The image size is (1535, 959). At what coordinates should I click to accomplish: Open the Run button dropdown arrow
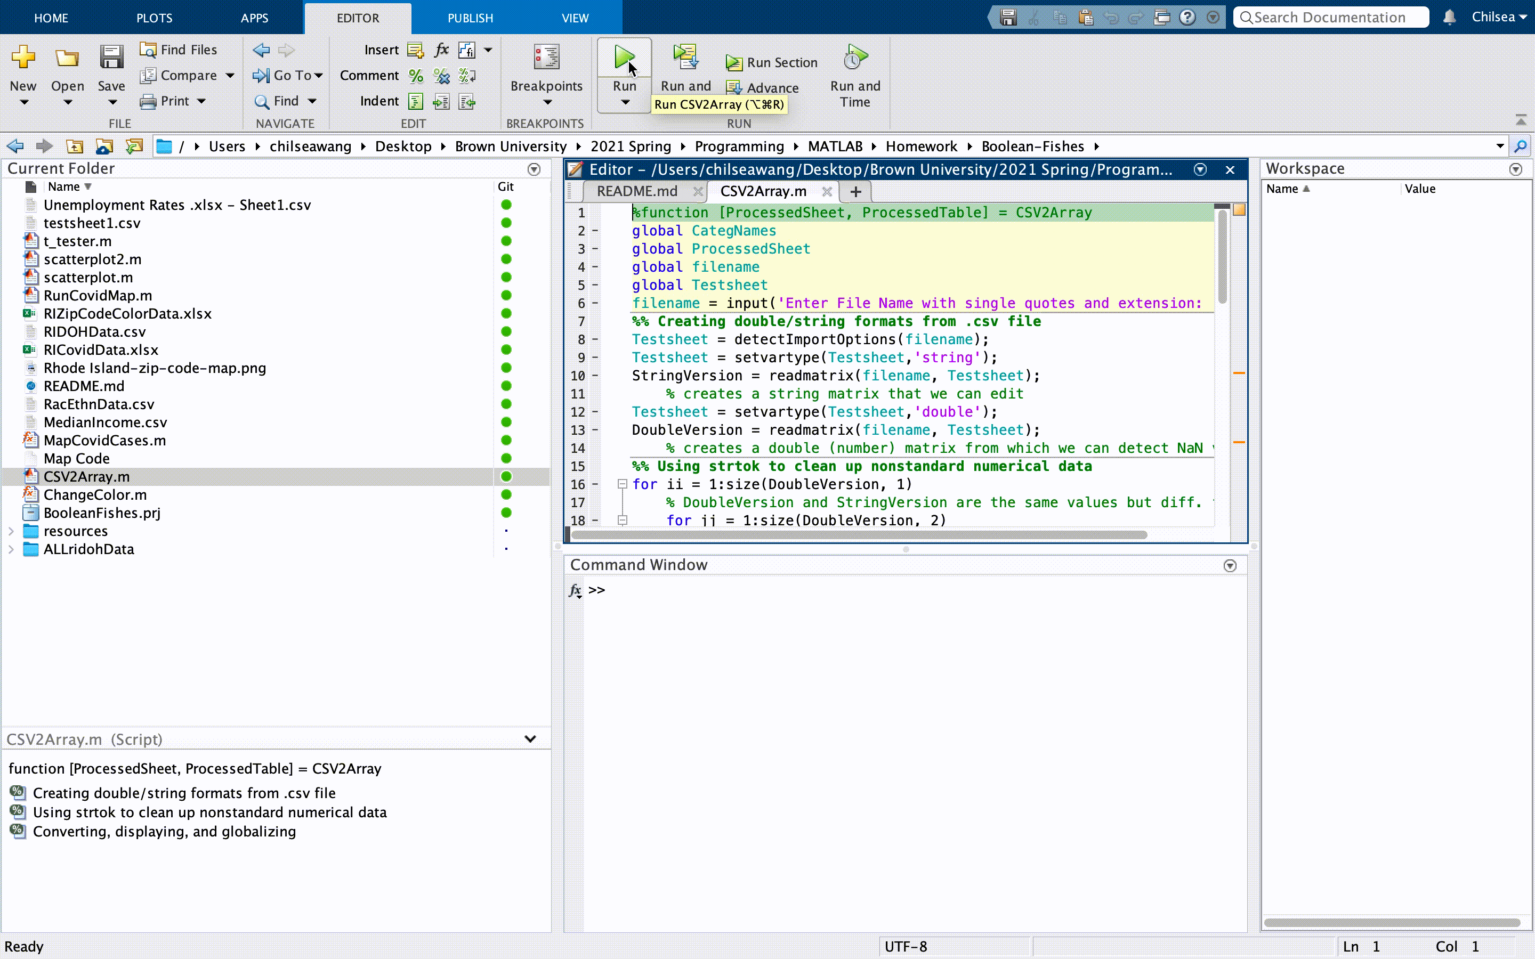(625, 103)
